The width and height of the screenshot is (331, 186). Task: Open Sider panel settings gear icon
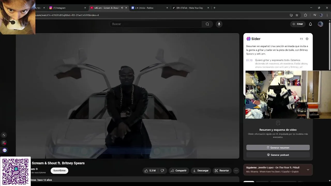(307, 39)
